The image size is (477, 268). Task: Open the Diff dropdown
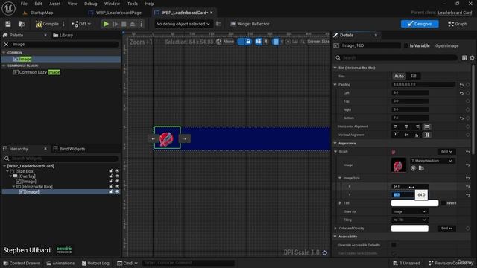(81, 24)
